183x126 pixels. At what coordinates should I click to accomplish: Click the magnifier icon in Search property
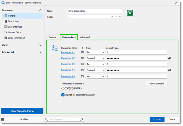(82, 120)
